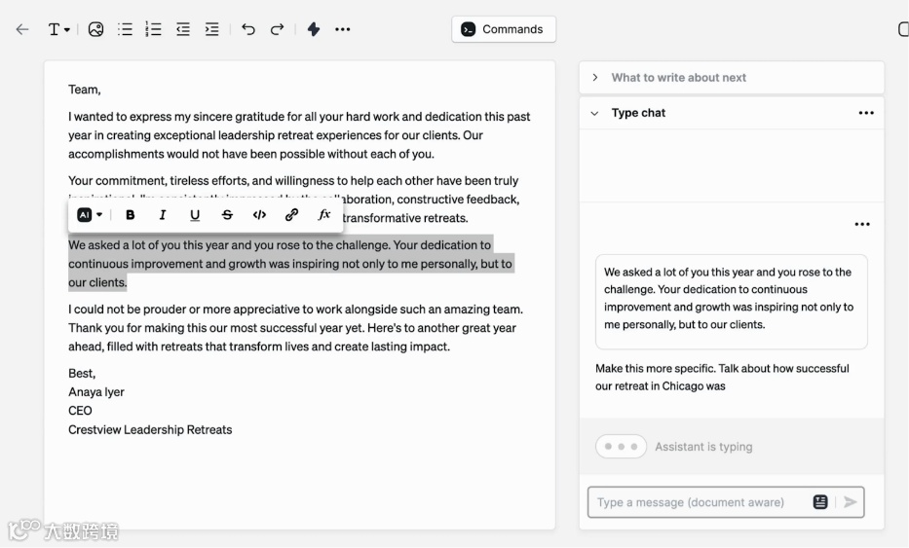This screenshot has width=909, height=548.
Task: Open the text style T dropdown
Action: point(58,29)
